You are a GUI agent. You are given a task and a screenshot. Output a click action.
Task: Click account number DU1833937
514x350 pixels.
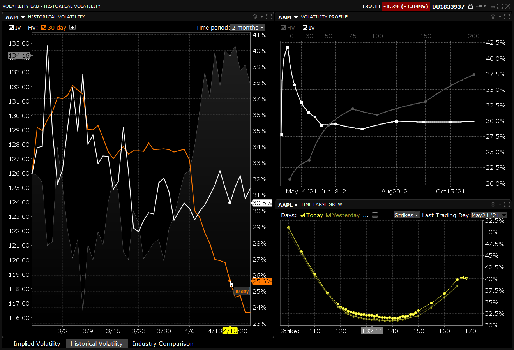448,7
